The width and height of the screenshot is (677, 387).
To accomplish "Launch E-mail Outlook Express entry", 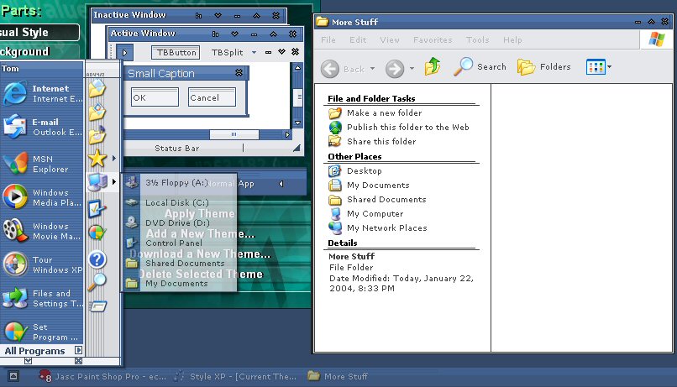I will pyautogui.click(x=42, y=127).
